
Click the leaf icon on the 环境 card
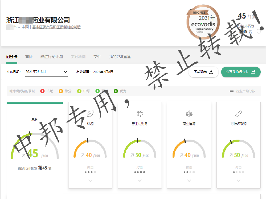(x=90, y=114)
